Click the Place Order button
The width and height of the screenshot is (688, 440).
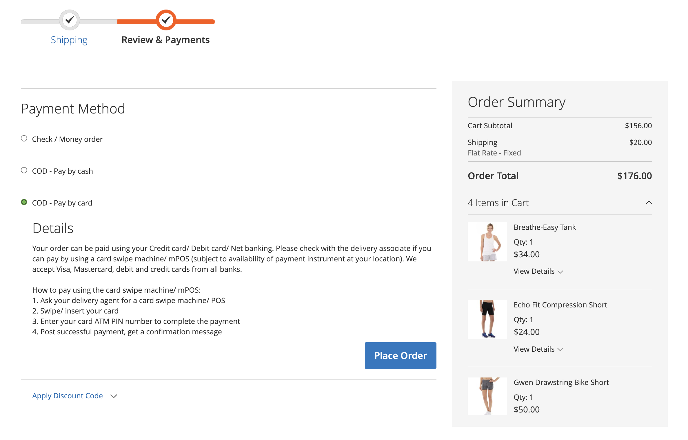tap(400, 355)
